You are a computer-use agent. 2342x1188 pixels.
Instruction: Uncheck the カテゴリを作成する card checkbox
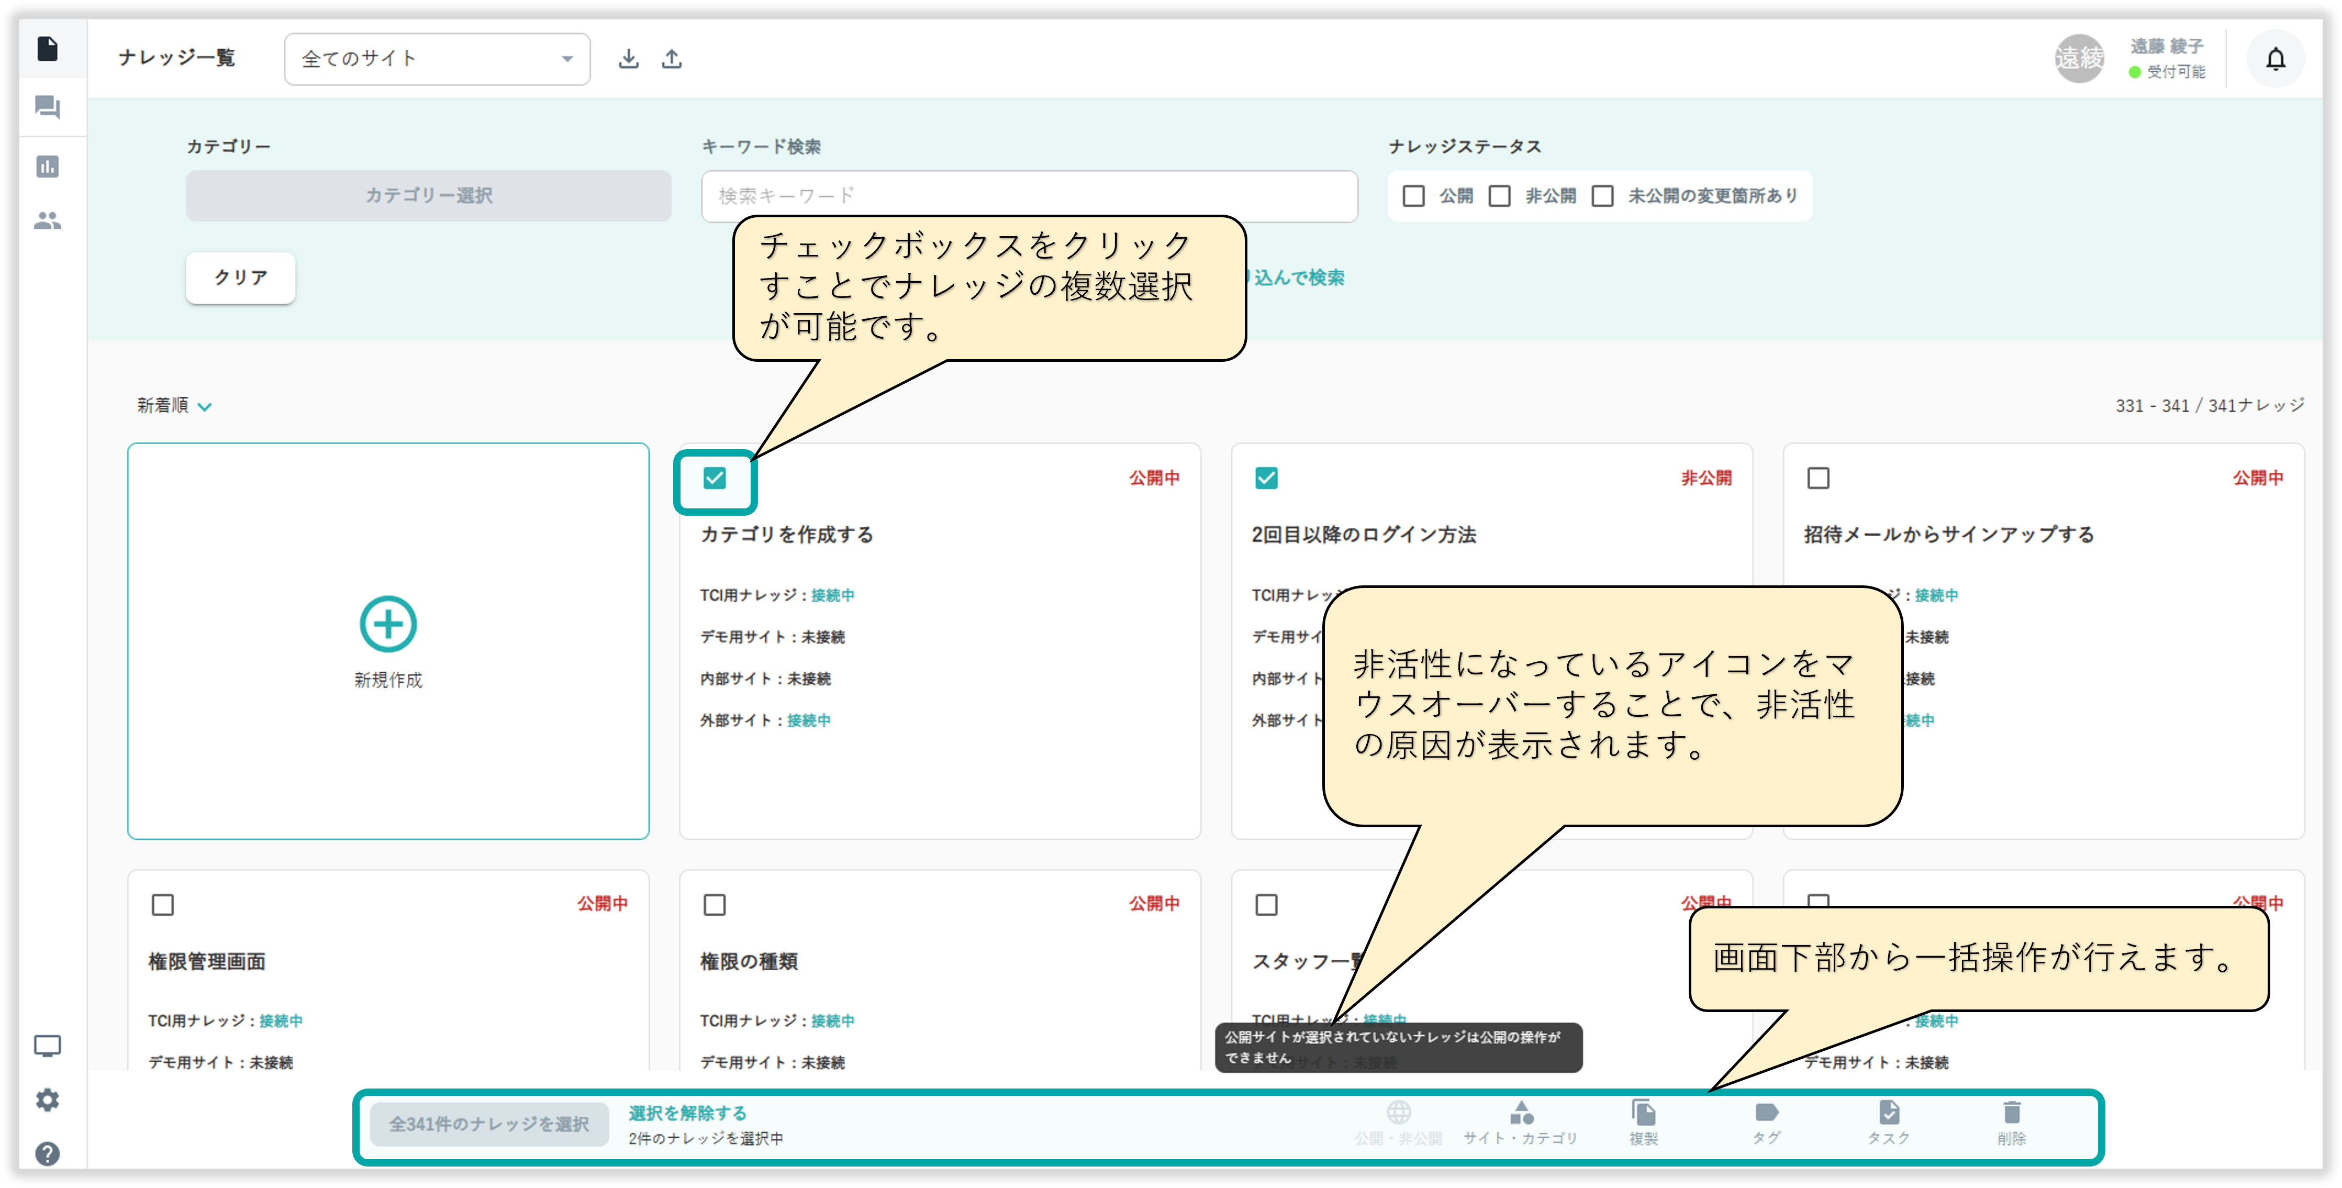click(715, 478)
